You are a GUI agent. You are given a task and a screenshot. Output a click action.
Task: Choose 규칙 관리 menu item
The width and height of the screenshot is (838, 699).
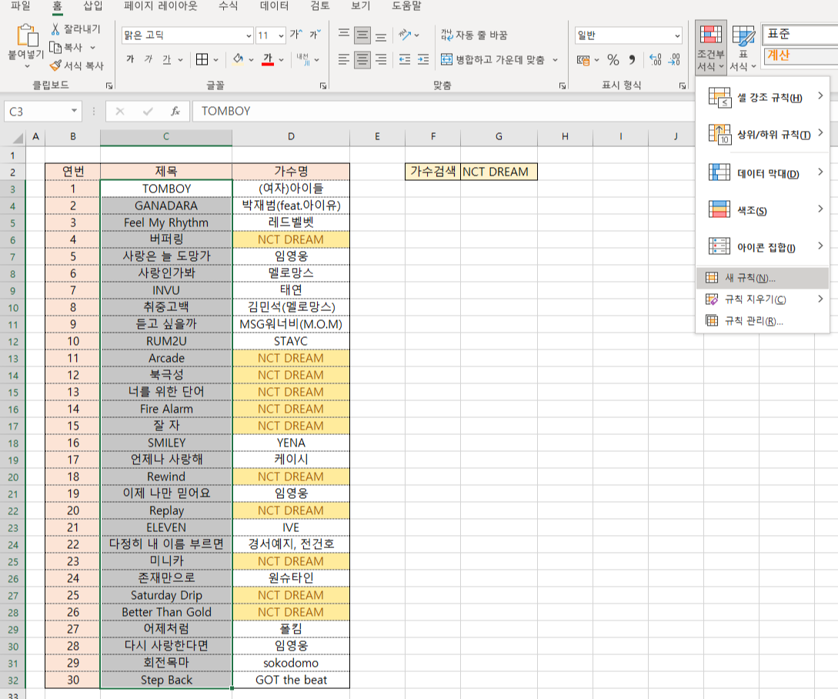click(x=763, y=320)
